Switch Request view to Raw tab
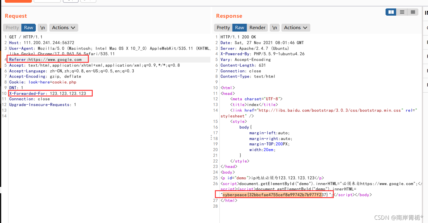Screen dimensions: 428x223 [29, 28]
